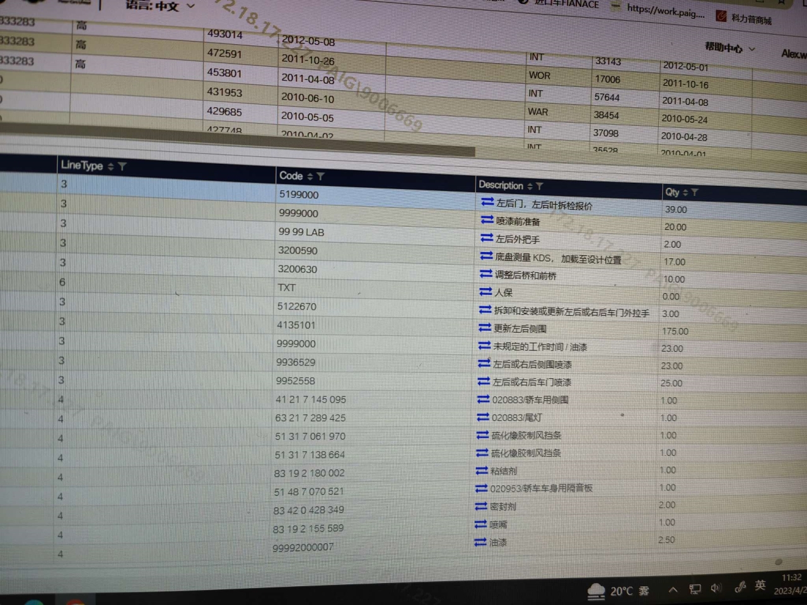Click the WAR cell beside 38454
The image size is (807, 605).
(x=538, y=112)
